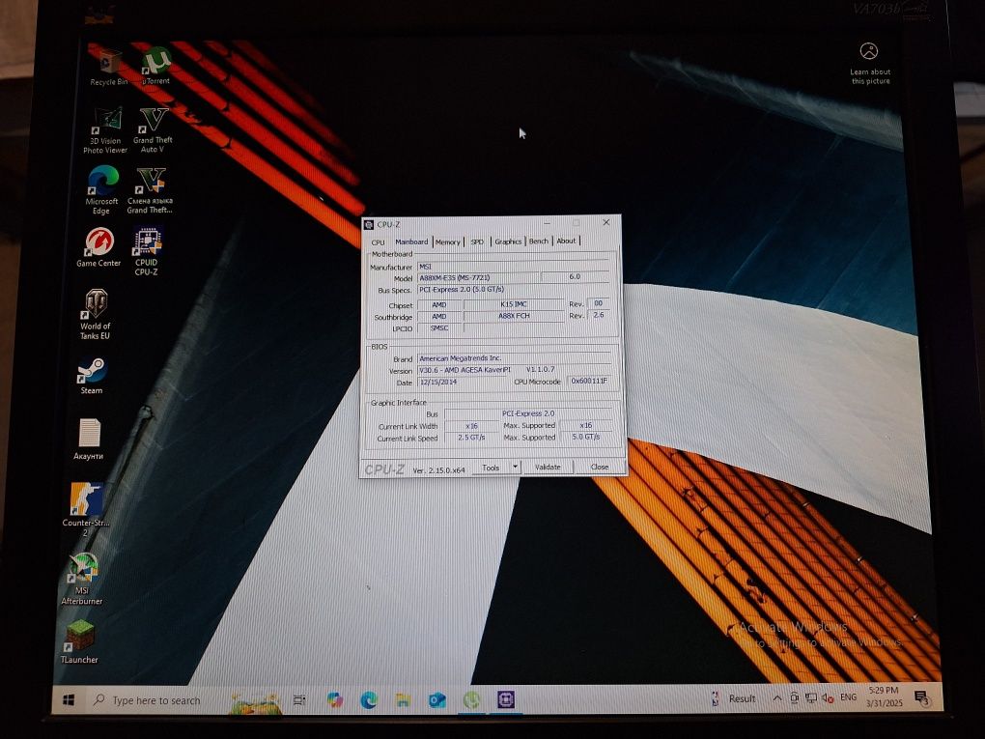985x739 pixels.
Task: Click the Current Link Speed 2.5 GT/s value
Action: pos(471,437)
